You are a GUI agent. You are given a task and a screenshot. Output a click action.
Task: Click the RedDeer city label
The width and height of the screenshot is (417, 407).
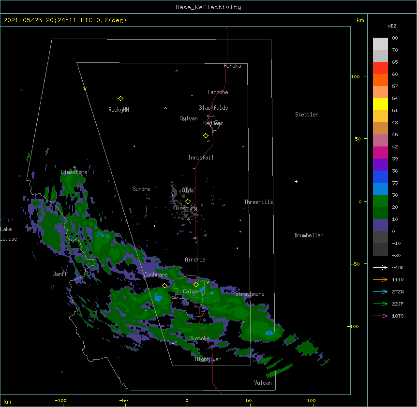(x=213, y=123)
